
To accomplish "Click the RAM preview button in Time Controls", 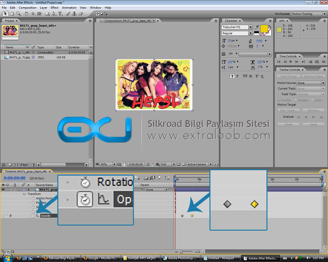I will point(324,62).
